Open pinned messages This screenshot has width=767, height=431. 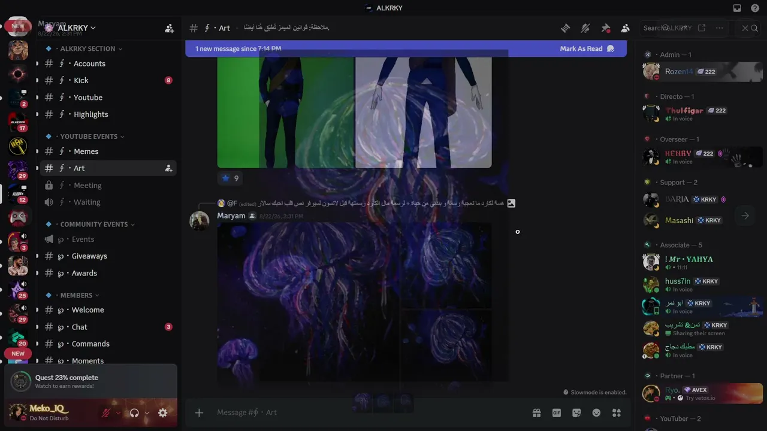(x=606, y=28)
